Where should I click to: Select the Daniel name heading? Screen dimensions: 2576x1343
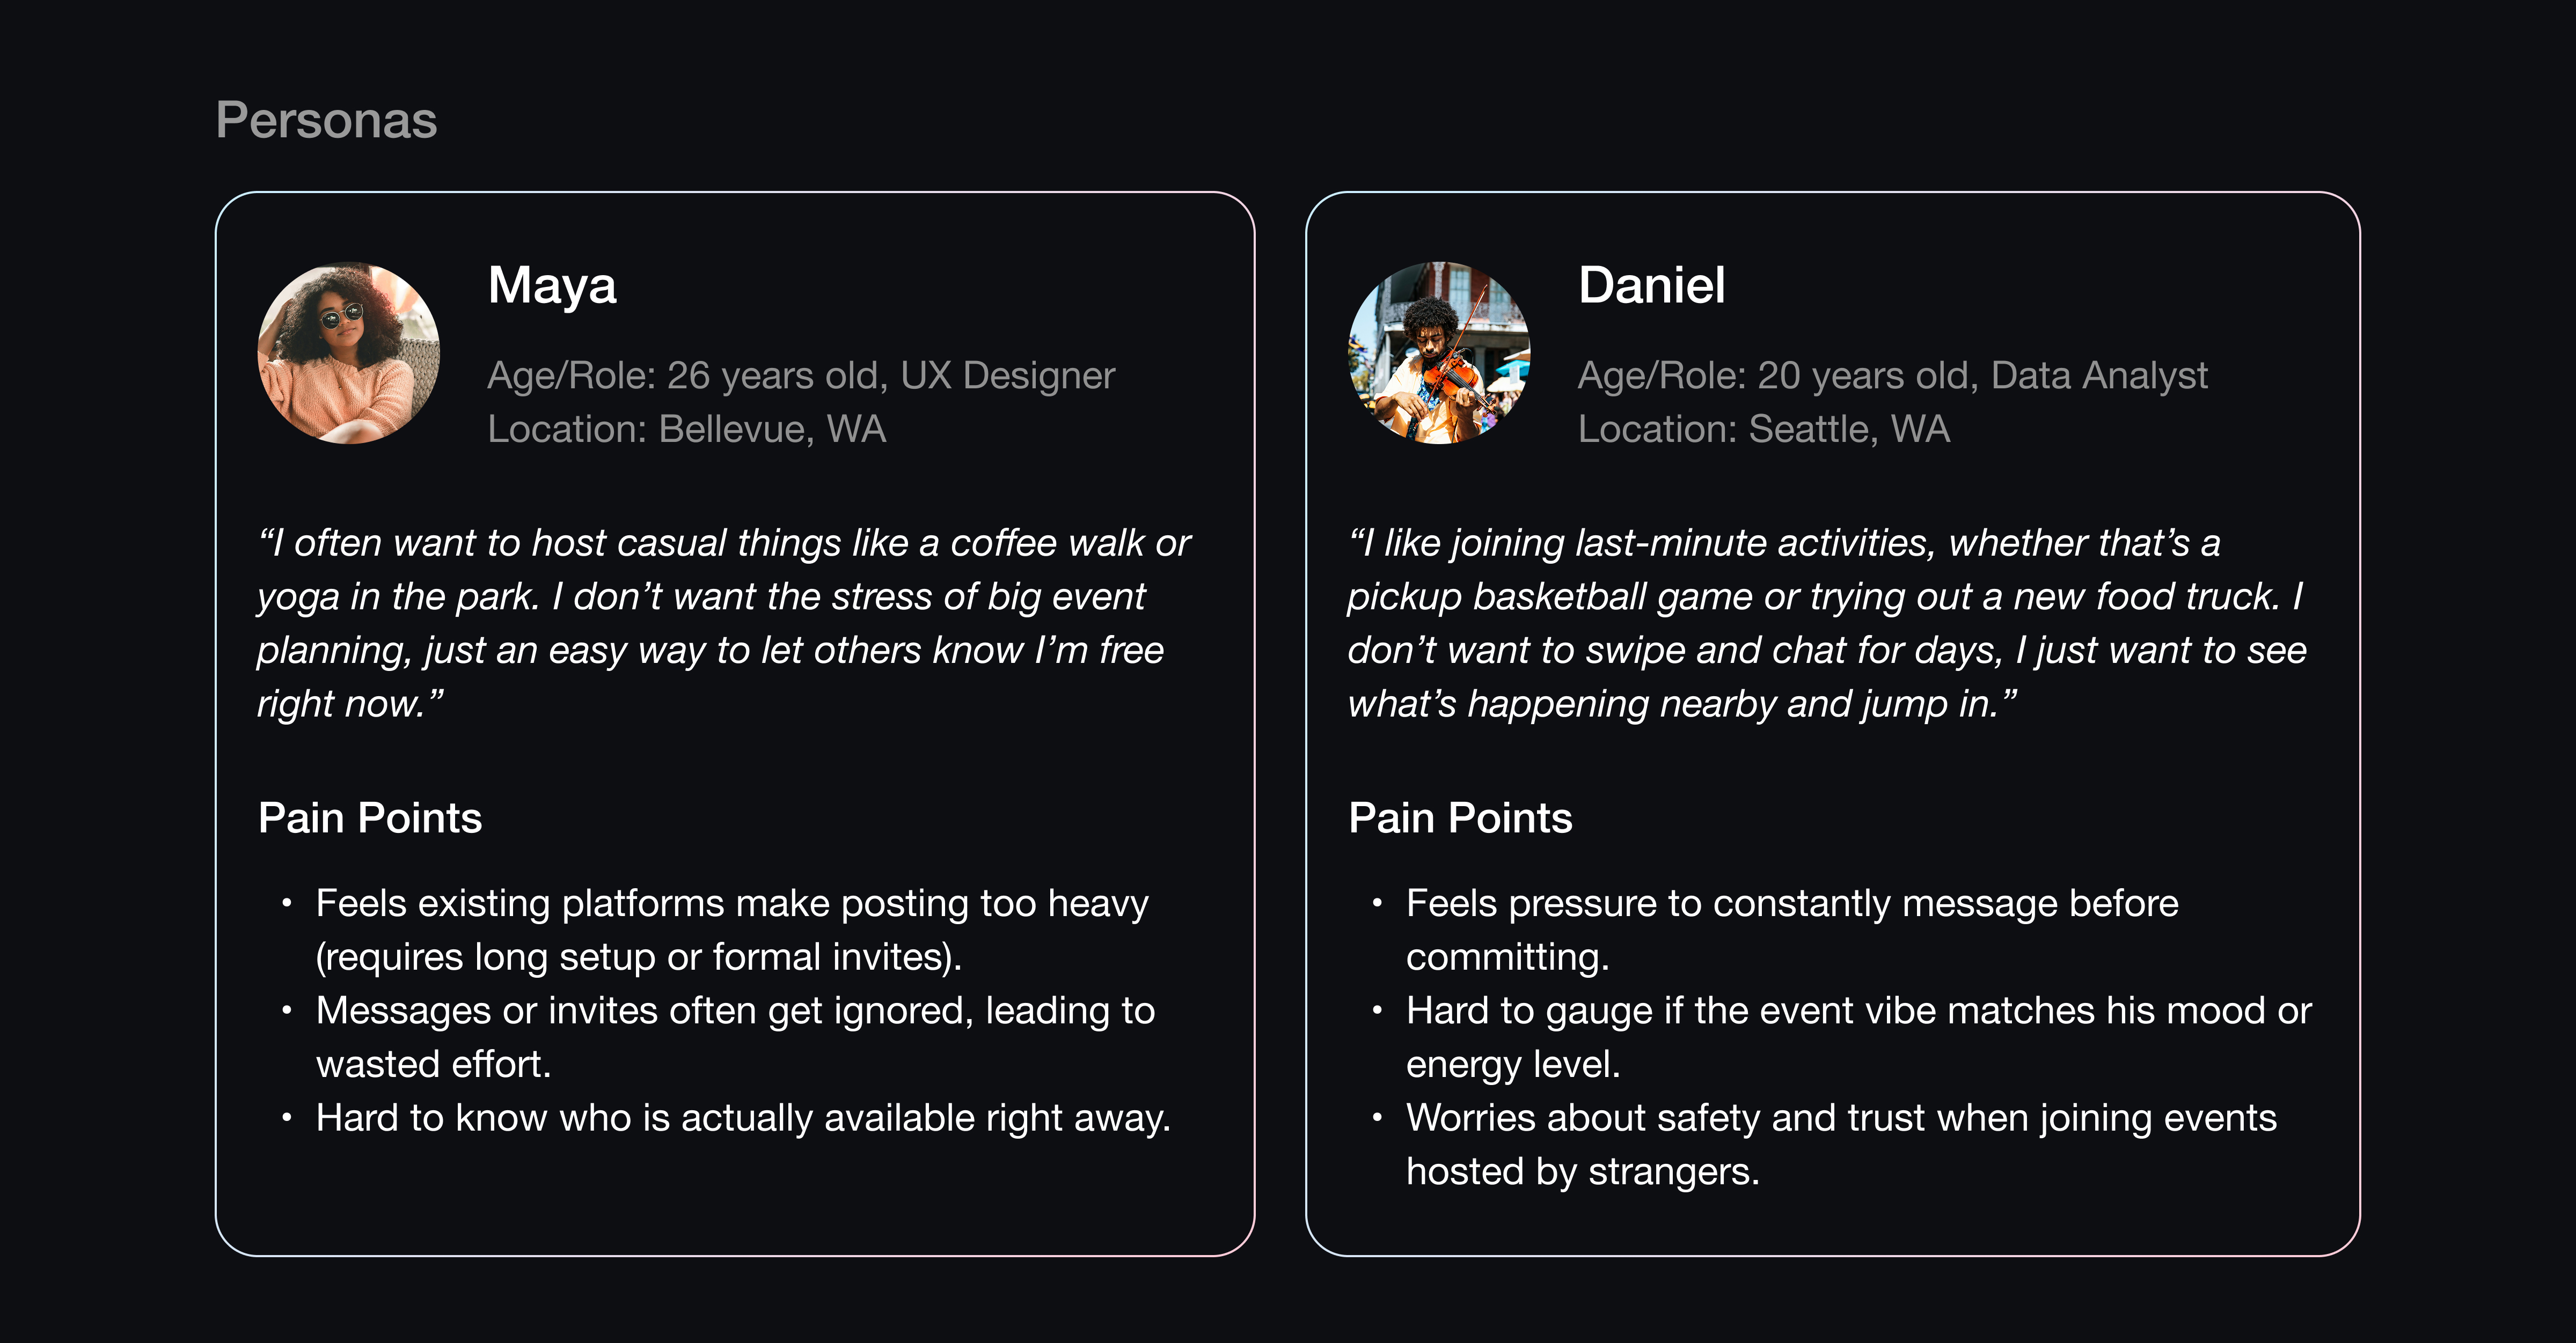[1651, 285]
